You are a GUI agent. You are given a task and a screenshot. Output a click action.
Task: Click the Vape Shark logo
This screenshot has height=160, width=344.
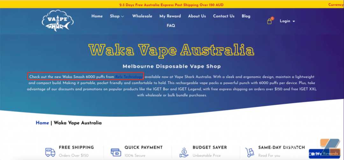tap(57, 21)
